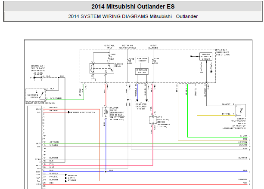The width and height of the screenshot is (264, 189).
Task: Click the right computer data lines arrowhead
Action: pos(147,101)
